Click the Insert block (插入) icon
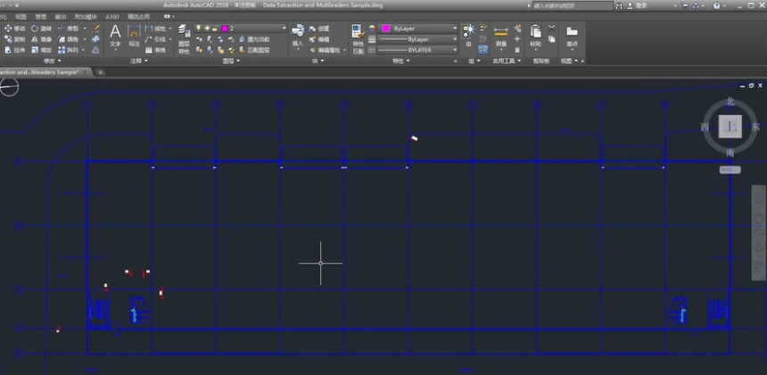The image size is (767, 375). [x=298, y=37]
